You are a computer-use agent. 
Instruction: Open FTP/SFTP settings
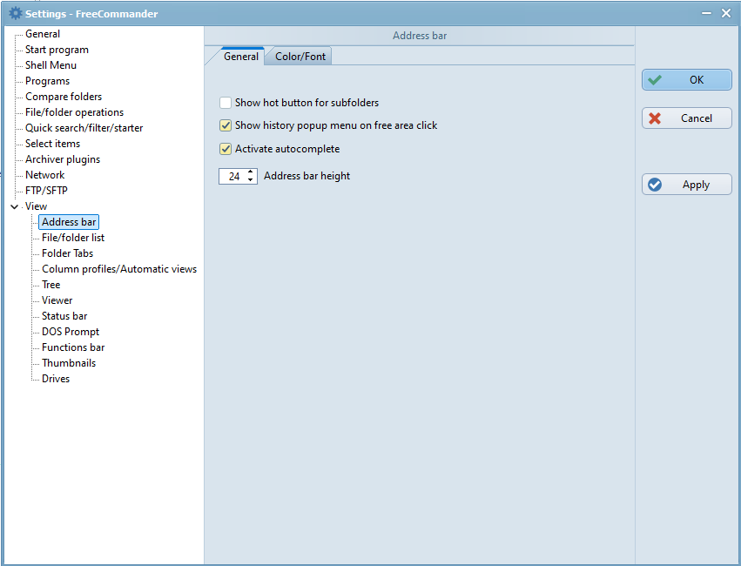[46, 191]
